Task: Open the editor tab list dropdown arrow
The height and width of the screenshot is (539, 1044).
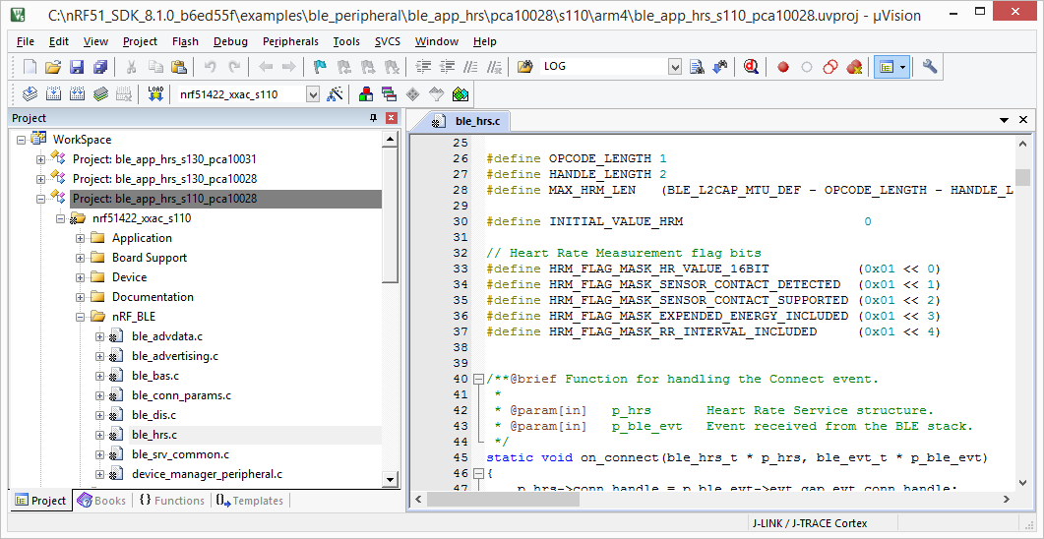Action: pyautogui.click(x=1004, y=120)
